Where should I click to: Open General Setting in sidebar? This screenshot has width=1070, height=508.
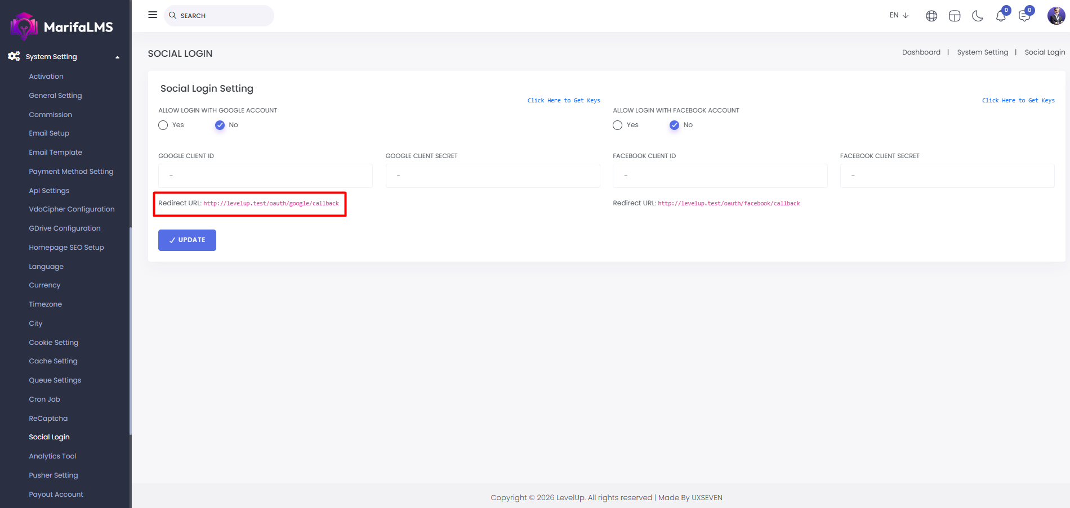(55, 96)
